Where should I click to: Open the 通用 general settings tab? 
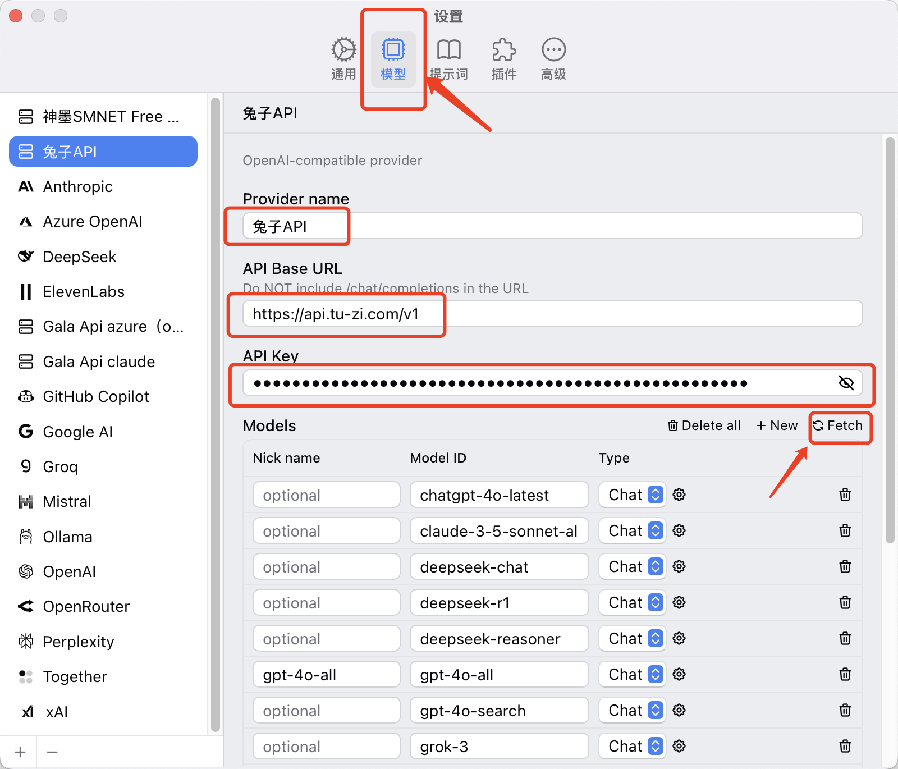point(343,59)
